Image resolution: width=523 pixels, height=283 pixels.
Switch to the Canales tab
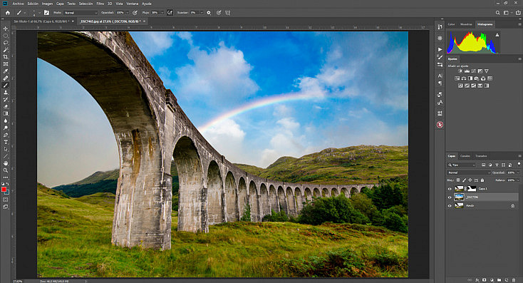tap(465, 156)
